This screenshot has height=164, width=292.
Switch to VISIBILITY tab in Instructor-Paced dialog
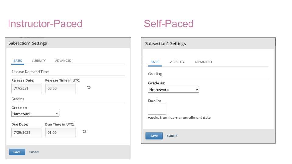pos(39,60)
